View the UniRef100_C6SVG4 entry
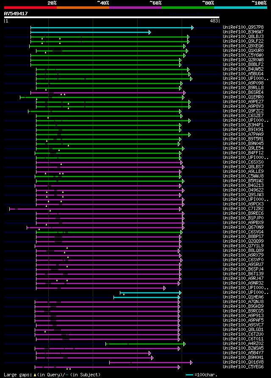271x378 pixels. tap(243, 232)
